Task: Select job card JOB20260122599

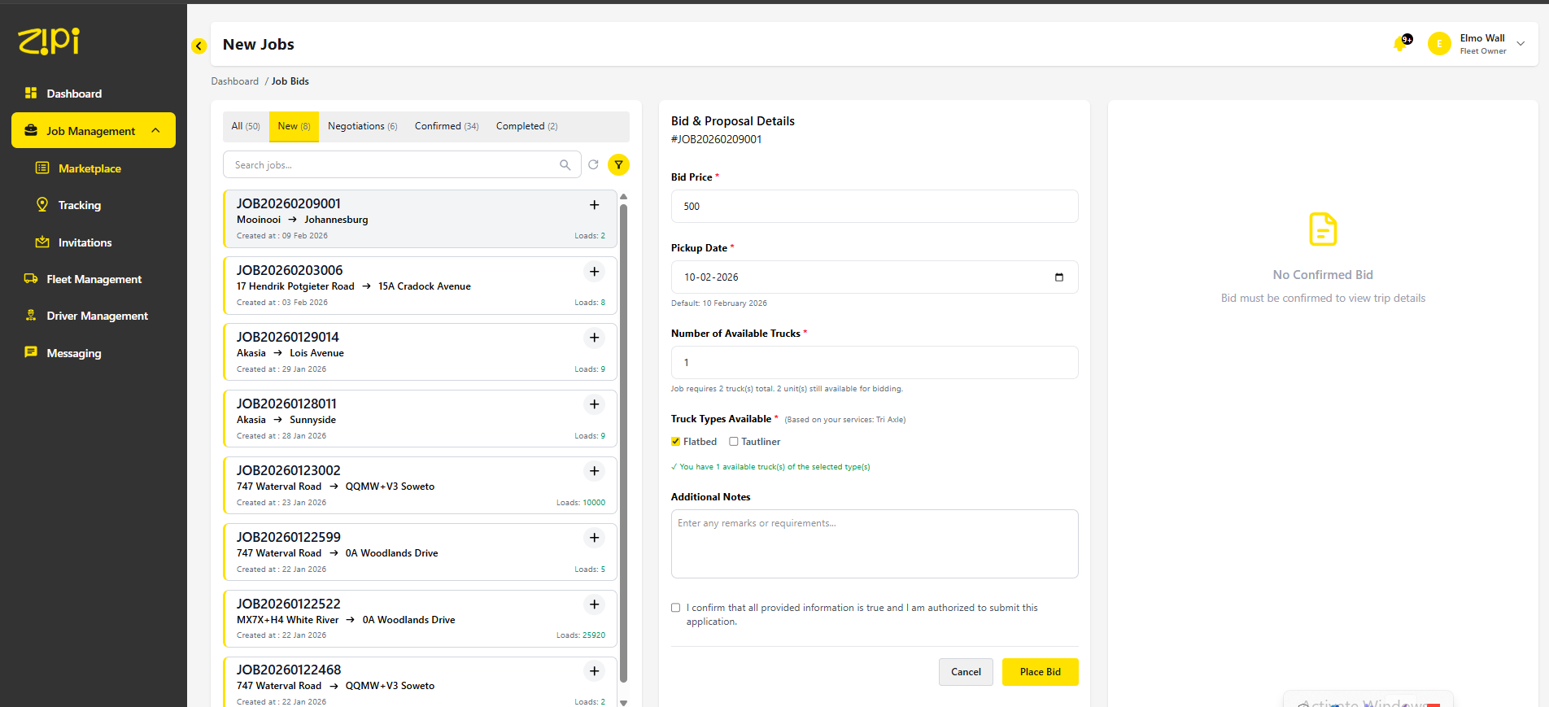Action: (420, 552)
